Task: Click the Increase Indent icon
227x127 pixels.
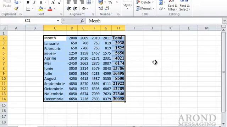Action: (x=75, y=8)
